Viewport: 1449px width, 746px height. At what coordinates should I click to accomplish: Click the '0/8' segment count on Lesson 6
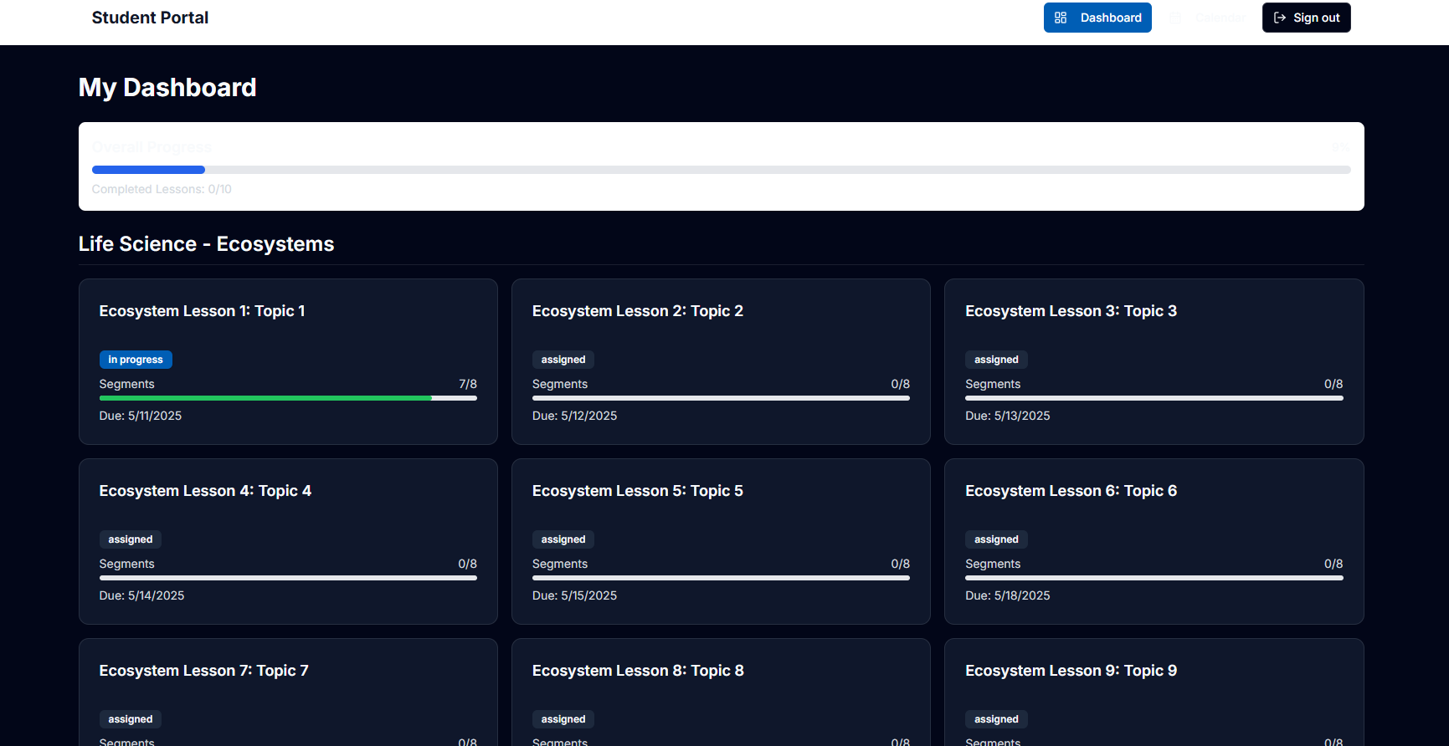(1333, 564)
